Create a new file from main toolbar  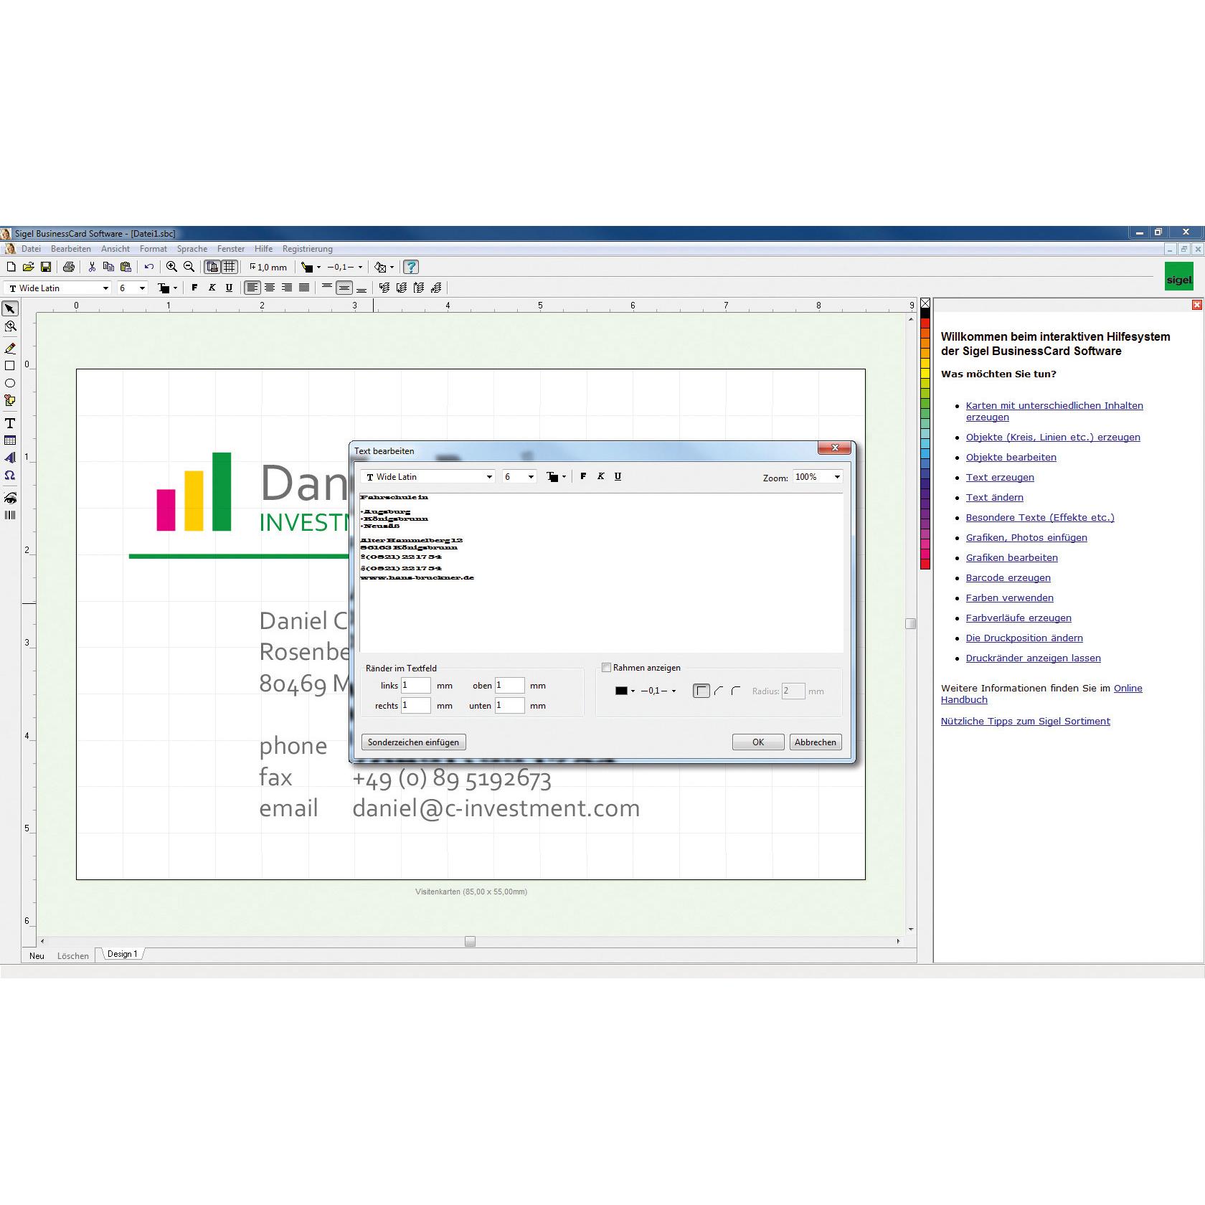pos(11,267)
